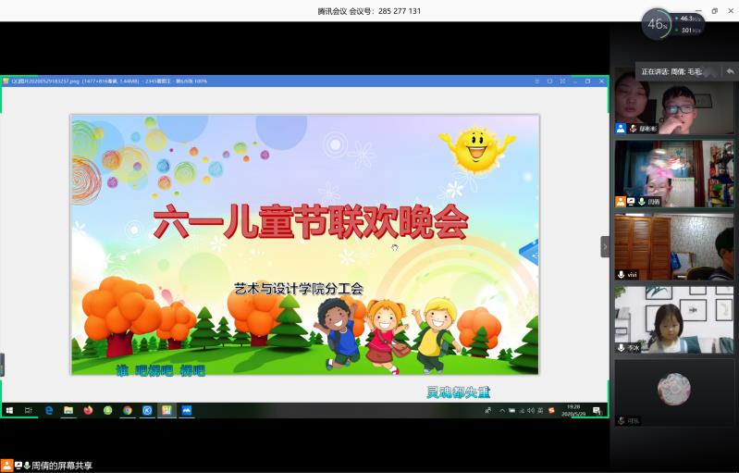This screenshot has height=473, width=739.
Task: Open the Windows Start menu in the shared screen
Action: [x=10, y=410]
